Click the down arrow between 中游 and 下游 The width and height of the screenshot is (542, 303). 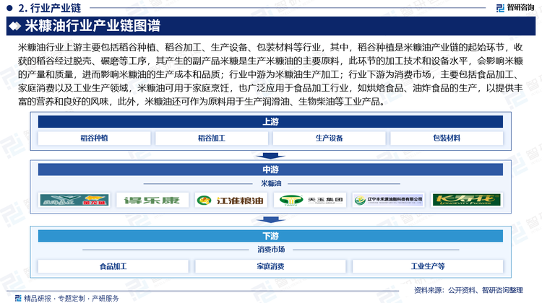coord(270,219)
